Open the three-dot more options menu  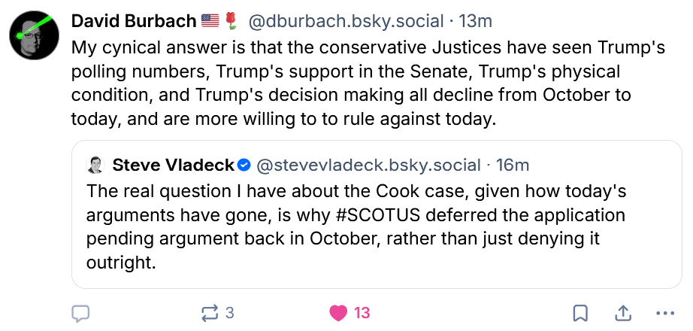[665, 313]
